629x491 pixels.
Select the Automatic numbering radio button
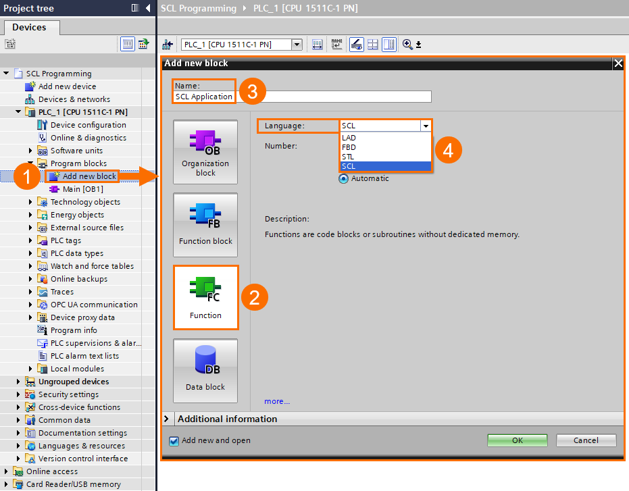(345, 178)
